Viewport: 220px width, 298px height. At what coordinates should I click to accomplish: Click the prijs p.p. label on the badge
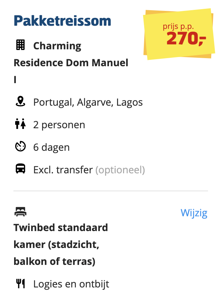[178, 26]
